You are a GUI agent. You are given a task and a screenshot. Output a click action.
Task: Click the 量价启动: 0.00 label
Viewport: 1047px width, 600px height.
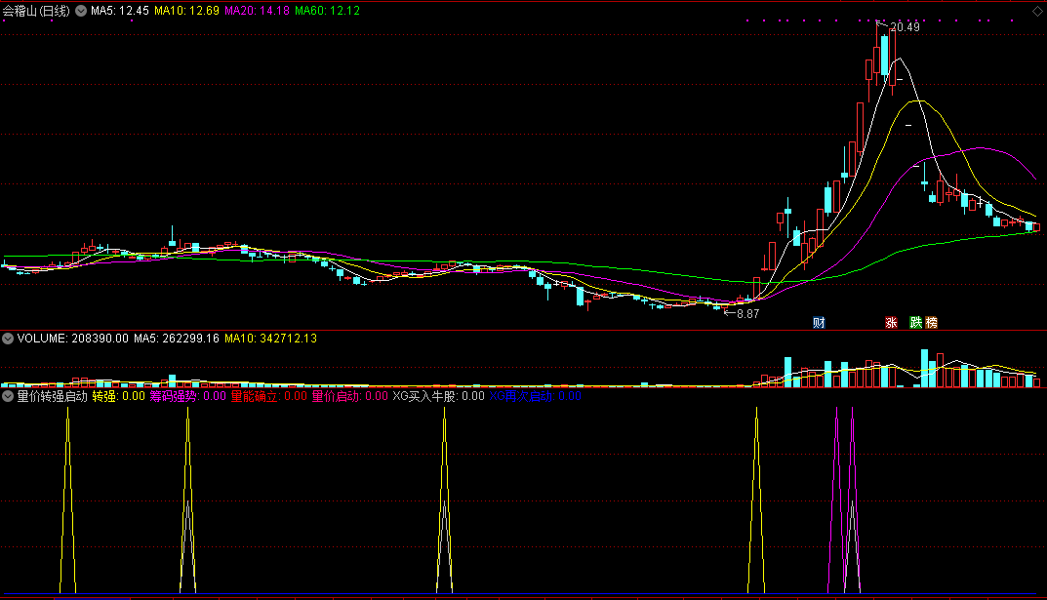(350, 396)
